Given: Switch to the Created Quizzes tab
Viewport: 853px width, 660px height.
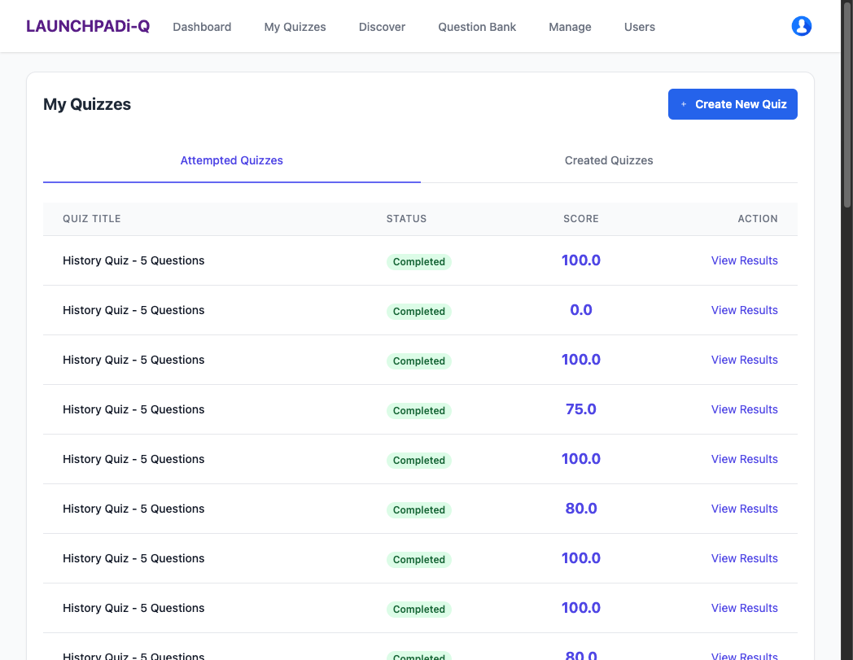Looking at the screenshot, I should tap(609, 160).
